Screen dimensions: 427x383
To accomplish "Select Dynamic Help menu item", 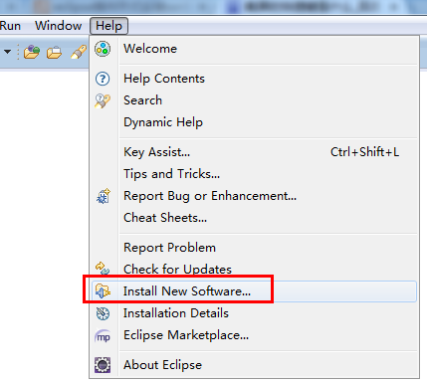I will [254, 122].
